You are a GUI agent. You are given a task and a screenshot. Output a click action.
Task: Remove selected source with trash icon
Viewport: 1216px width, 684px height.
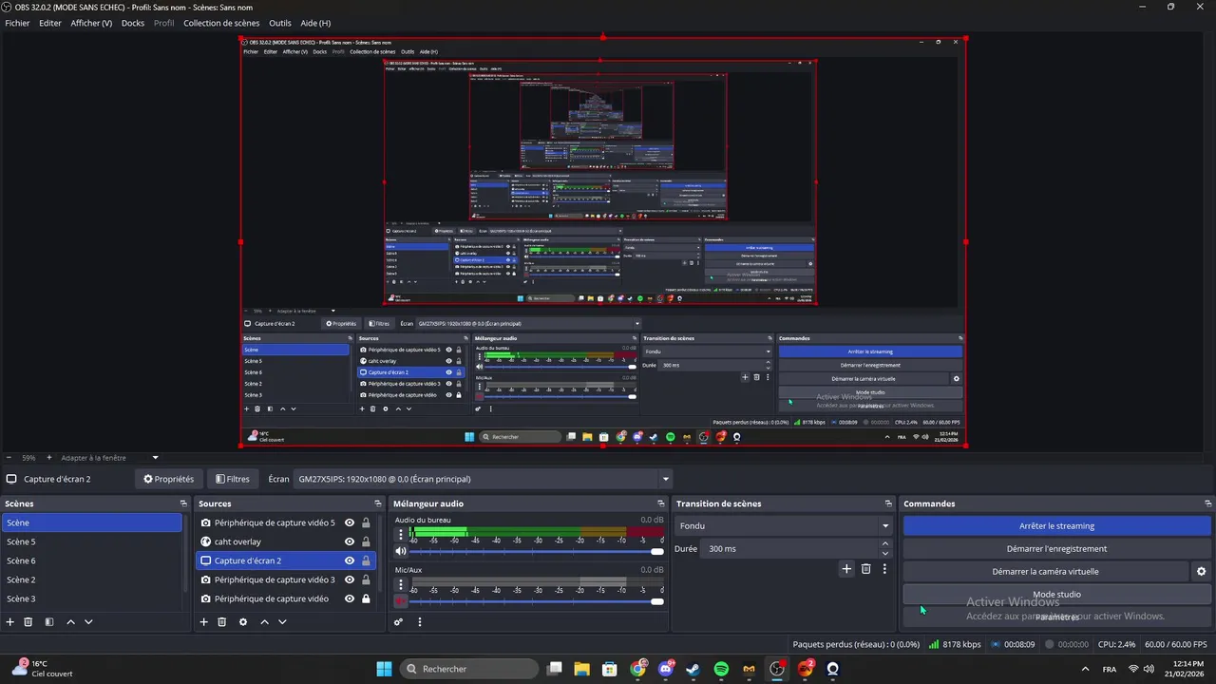222,622
